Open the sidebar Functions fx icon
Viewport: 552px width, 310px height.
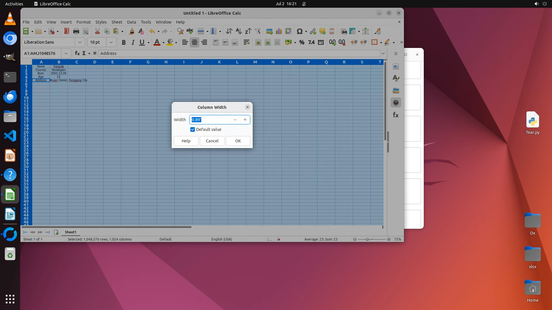point(396,115)
